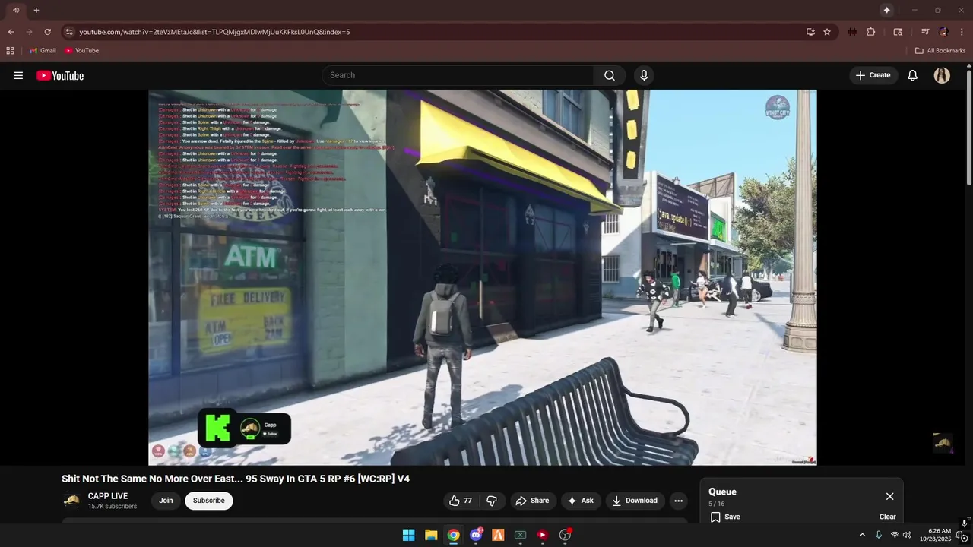
Task: Open the CAPP LIVE channel name link
Action: tap(108, 496)
